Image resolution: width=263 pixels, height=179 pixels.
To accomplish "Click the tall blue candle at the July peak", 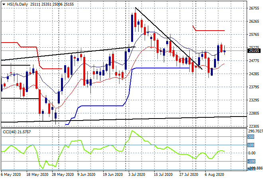I will [x=132, y=28].
